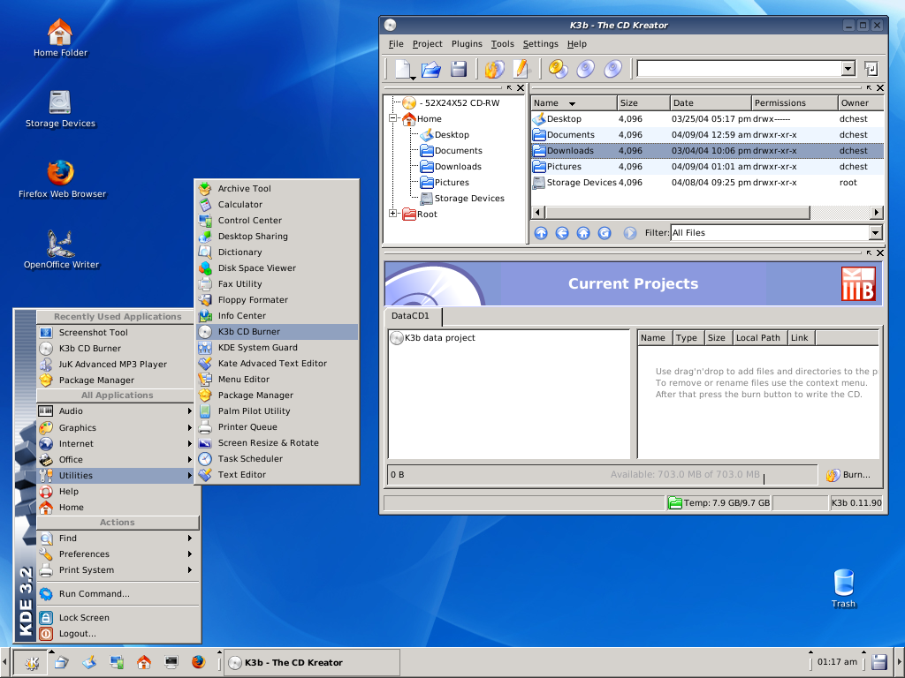905x678 pixels.
Task: Expand the Root tree node
Action: 393,214
